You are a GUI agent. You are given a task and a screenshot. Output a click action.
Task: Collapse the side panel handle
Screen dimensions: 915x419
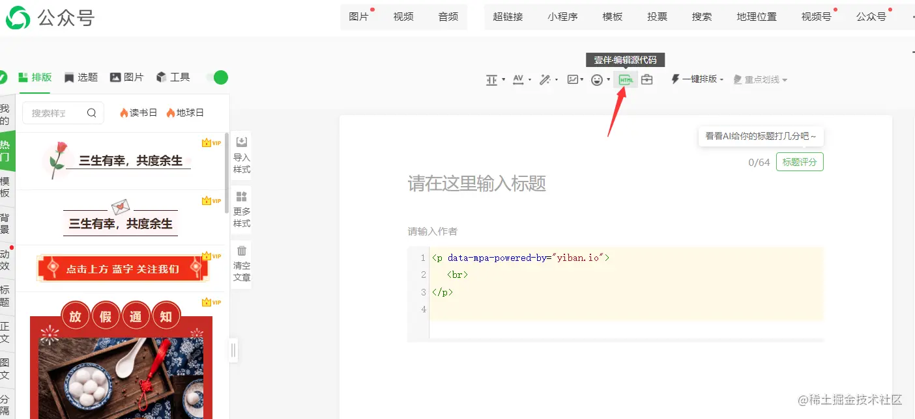point(233,351)
